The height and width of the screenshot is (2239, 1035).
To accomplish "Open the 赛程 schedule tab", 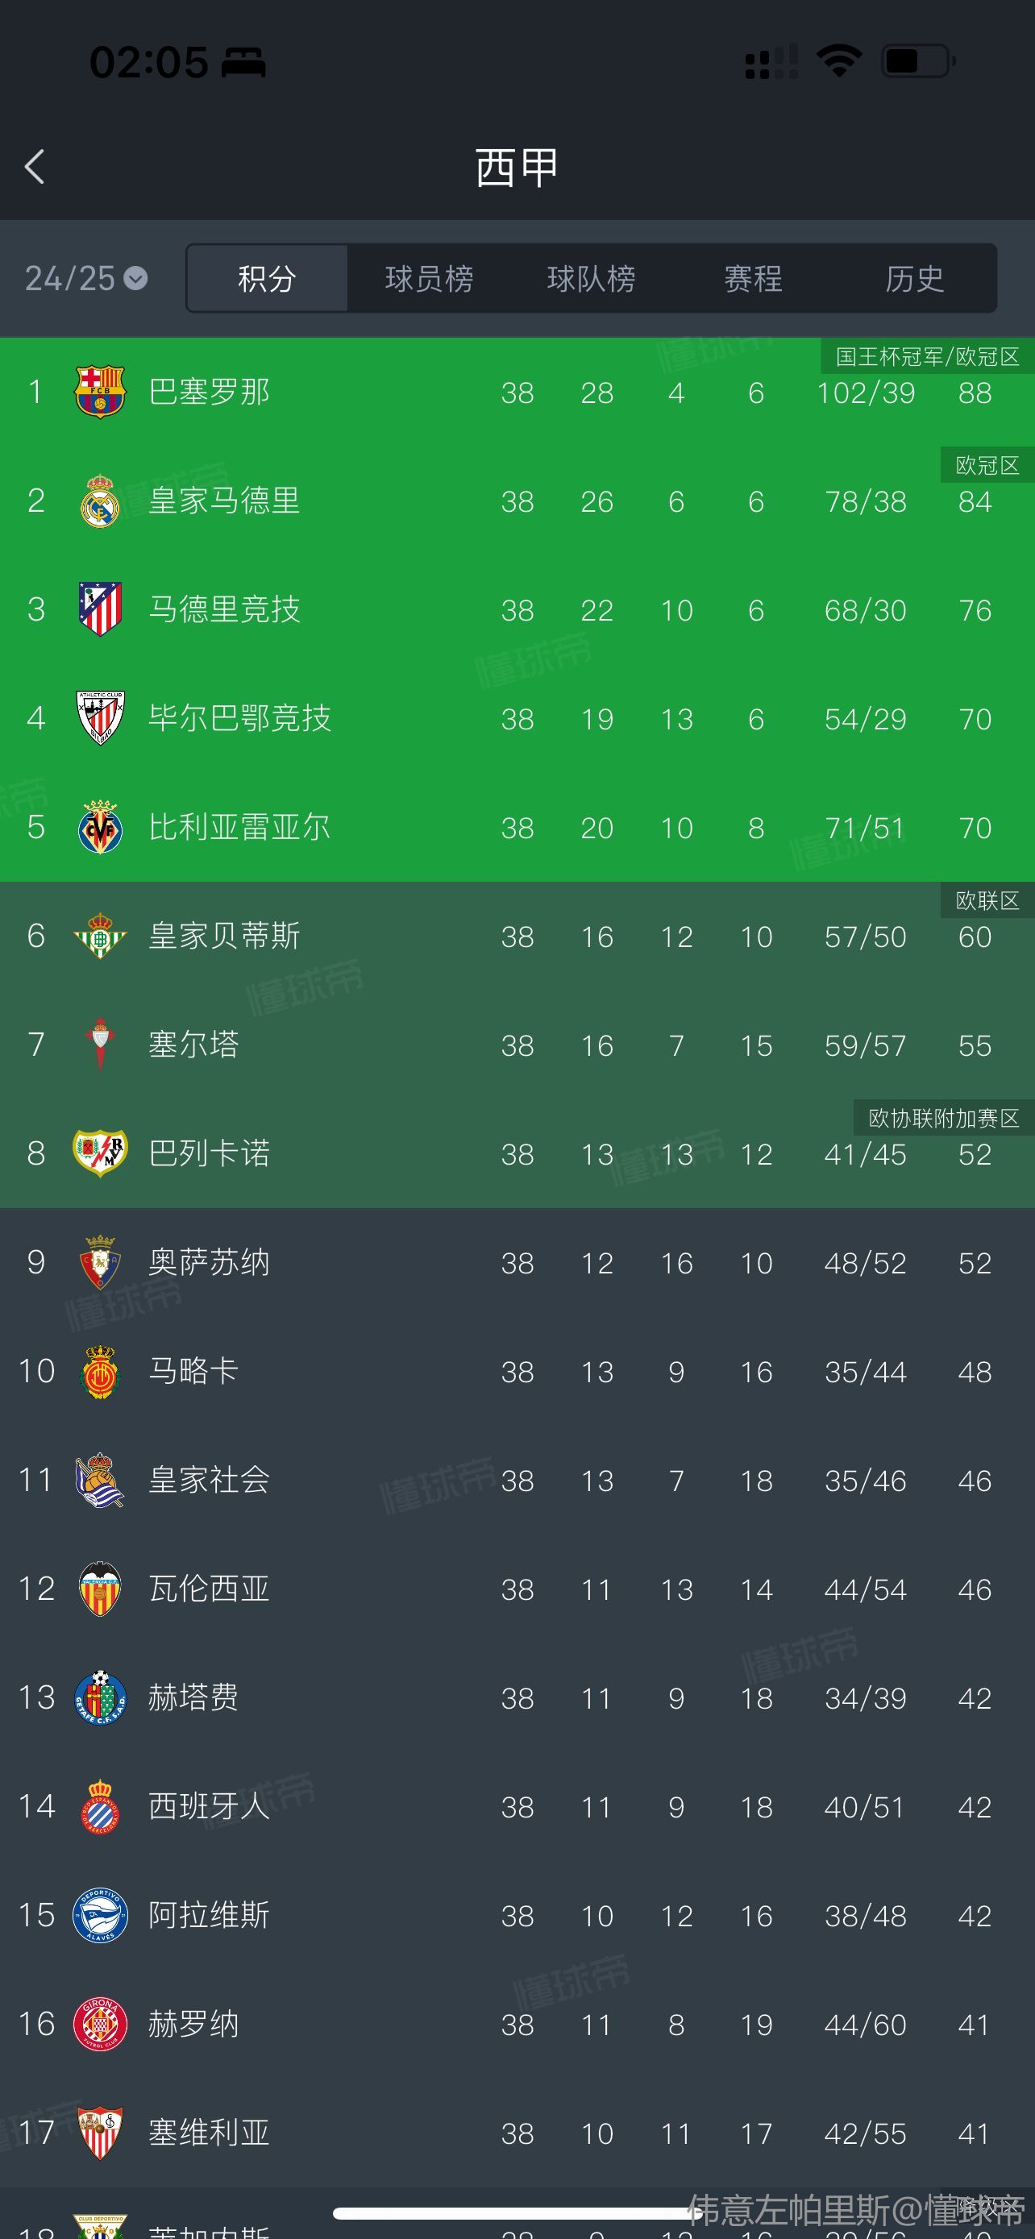I will 753,278.
